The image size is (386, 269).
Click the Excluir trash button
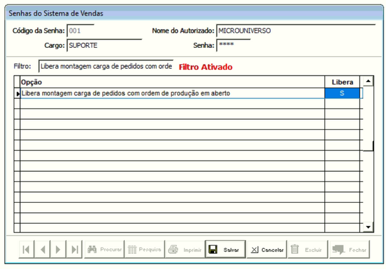[x=307, y=249]
